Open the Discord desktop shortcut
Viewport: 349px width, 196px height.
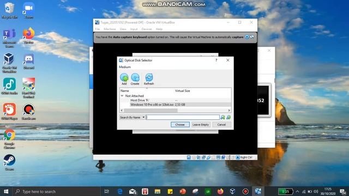(x=28, y=62)
